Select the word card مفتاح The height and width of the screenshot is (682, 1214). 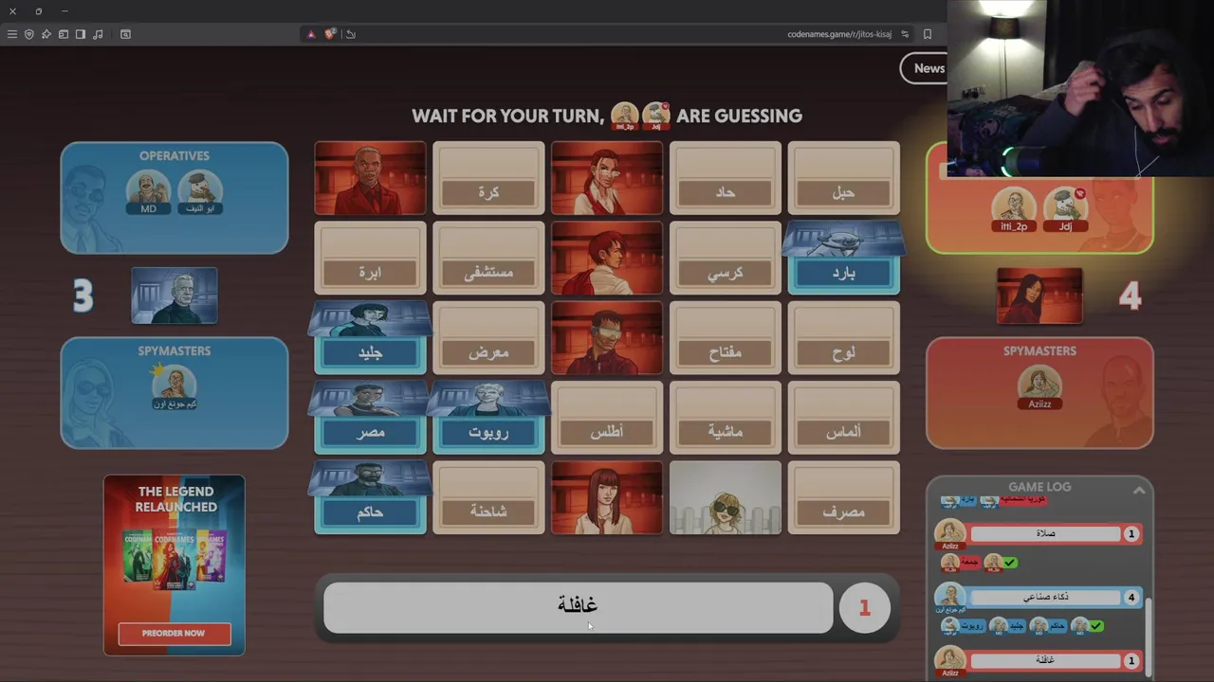point(726,338)
